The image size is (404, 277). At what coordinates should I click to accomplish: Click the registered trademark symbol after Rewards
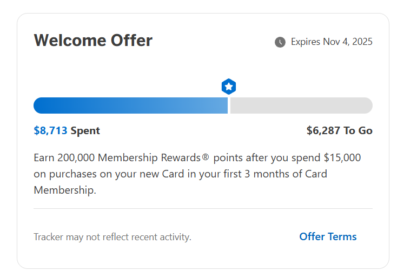click(206, 157)
